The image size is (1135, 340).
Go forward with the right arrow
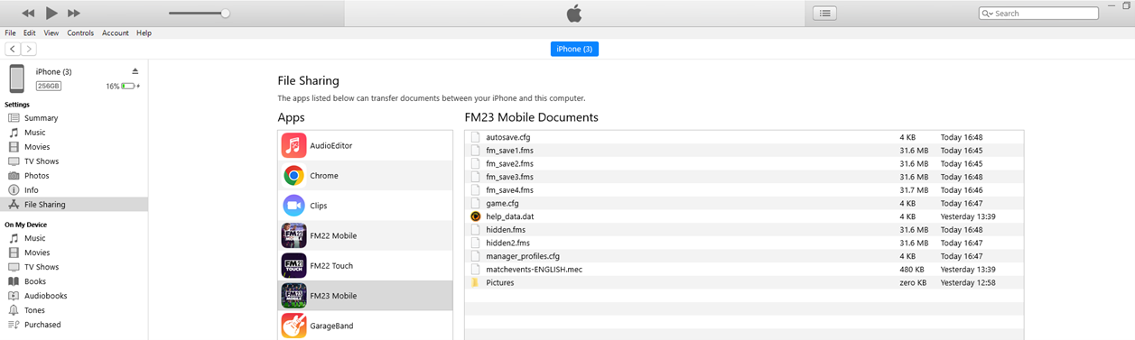(x=29, y=49)
